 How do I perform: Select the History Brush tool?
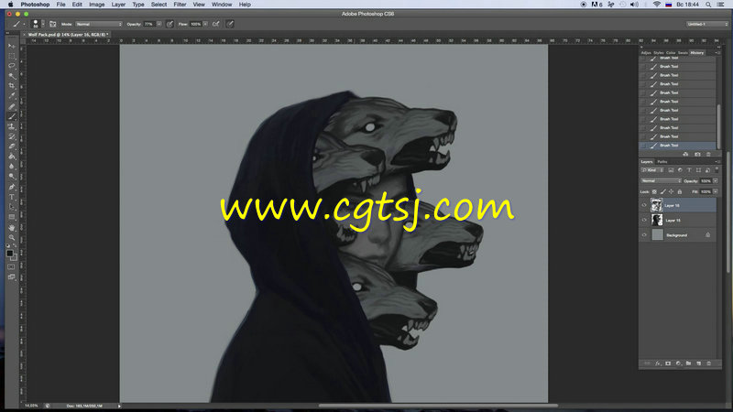point(12,136)
